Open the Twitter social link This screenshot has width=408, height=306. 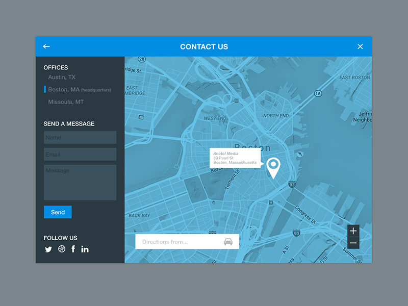[x=48, y=249]
